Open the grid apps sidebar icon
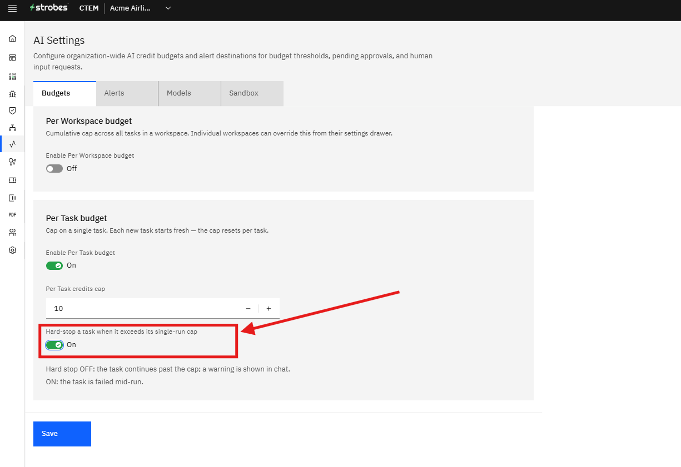The height and width of the screenshot is (467, 681). 12,77
